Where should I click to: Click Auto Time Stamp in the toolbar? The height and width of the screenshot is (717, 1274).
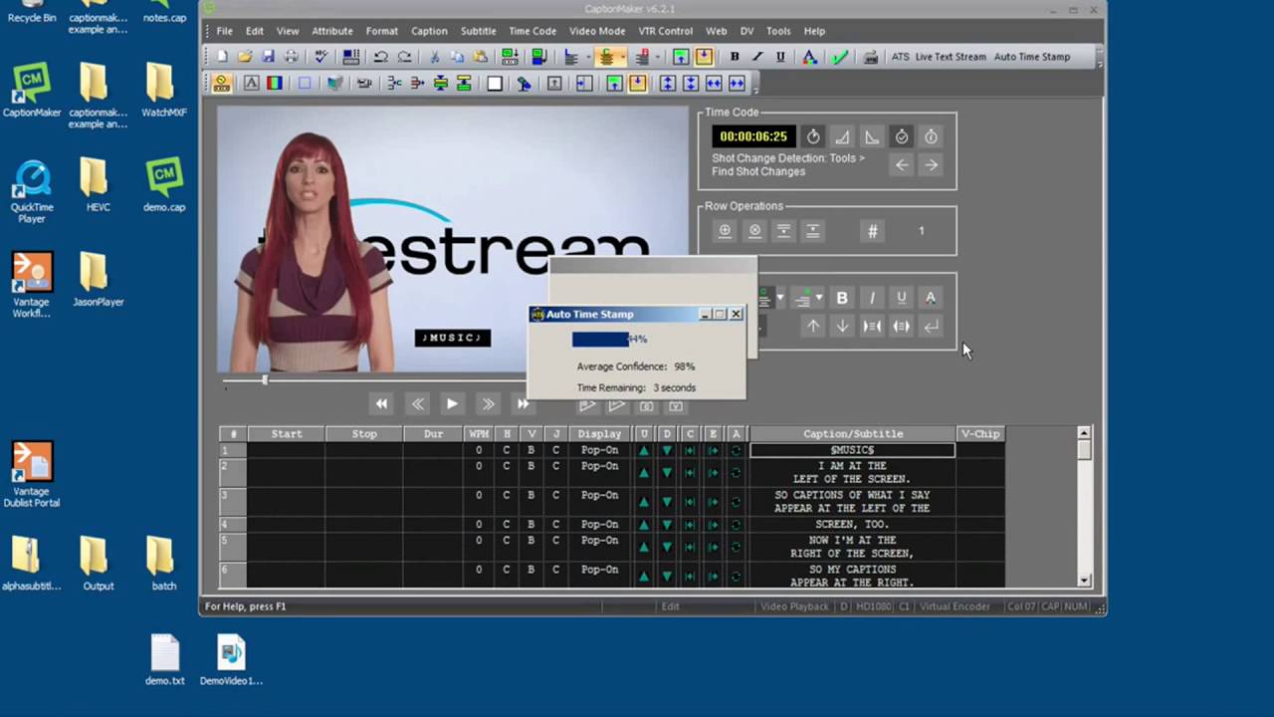pos(1032,57)
